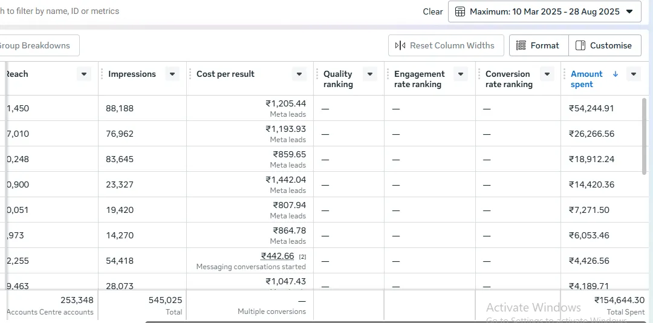Screen dimensions: 653x323
Task: Click 545,025 total impressions value
Action: pyautogui.click(x=165, y=300)
